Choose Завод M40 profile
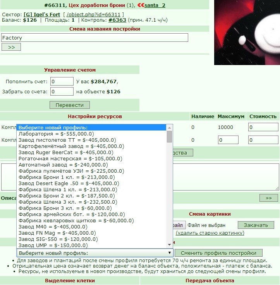Image resolution: width=280 pixels, height=285 pixels. [91, 227]
